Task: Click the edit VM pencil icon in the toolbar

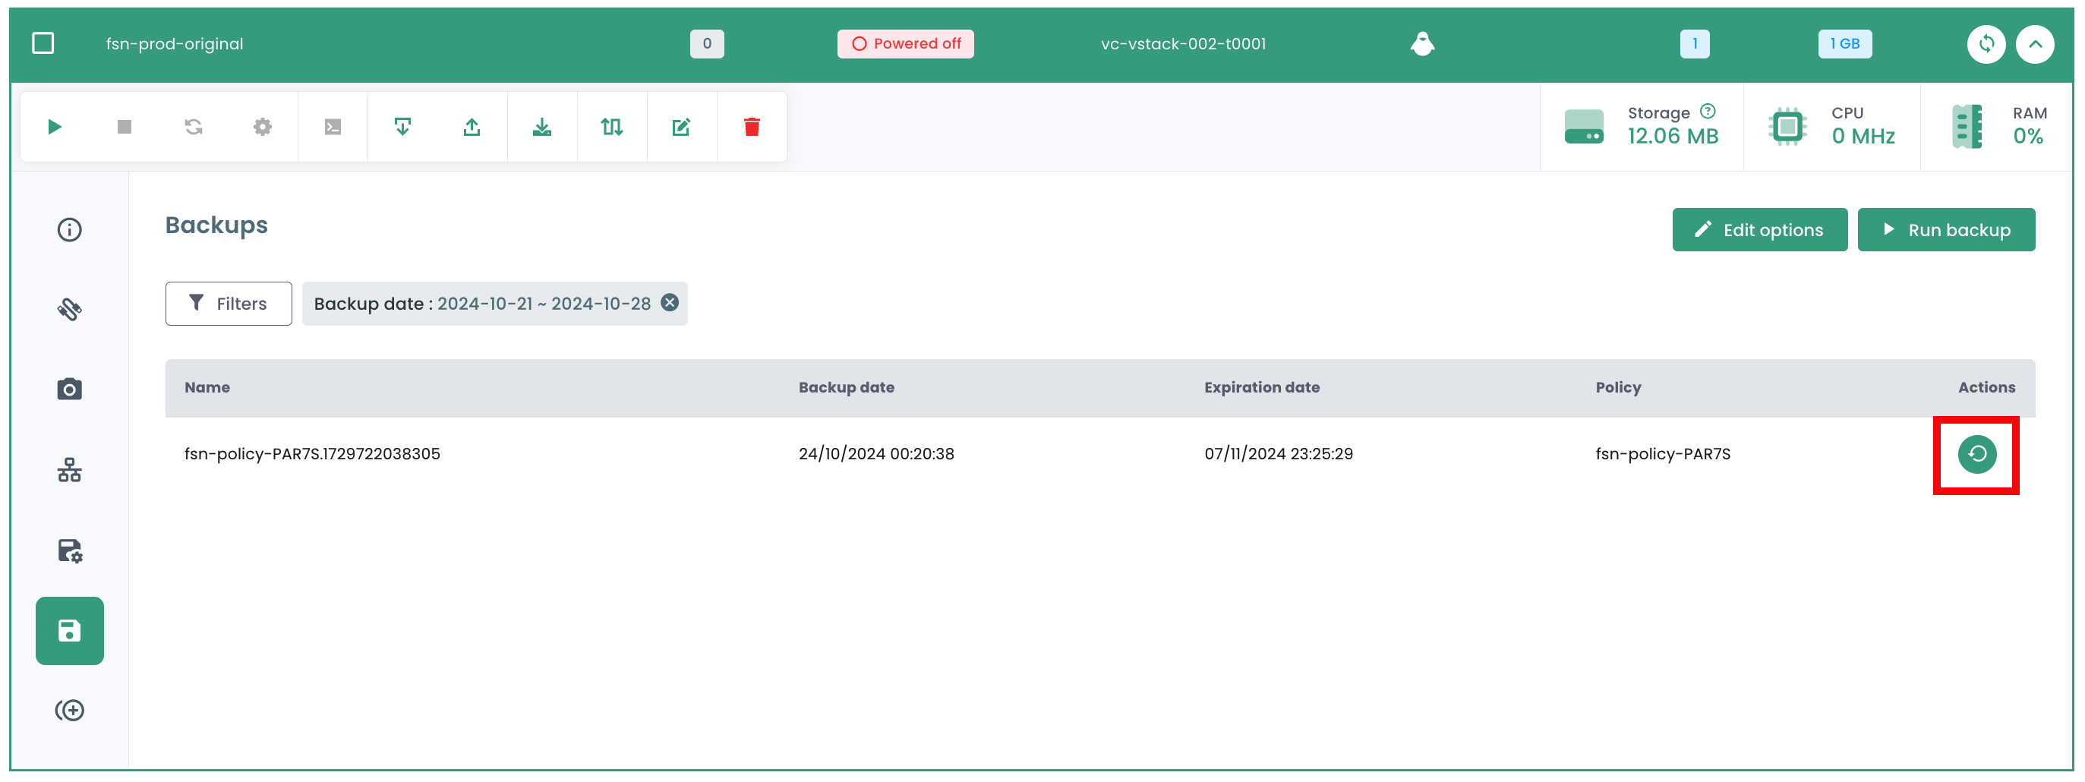Action: pyautogui.click(x=682, y=126)
